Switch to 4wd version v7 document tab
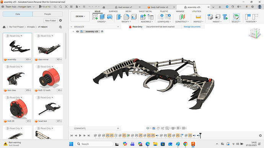Image resolution: width=264 pixels, height=148 pixels. [x=125, y=7]
